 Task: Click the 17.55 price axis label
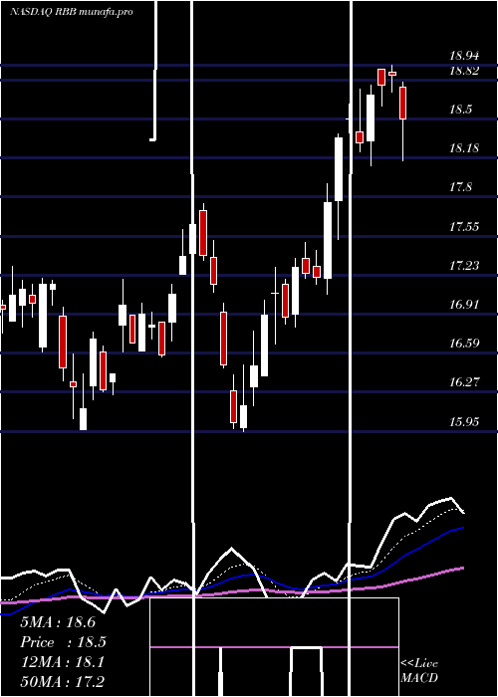(x=465, y=227)
